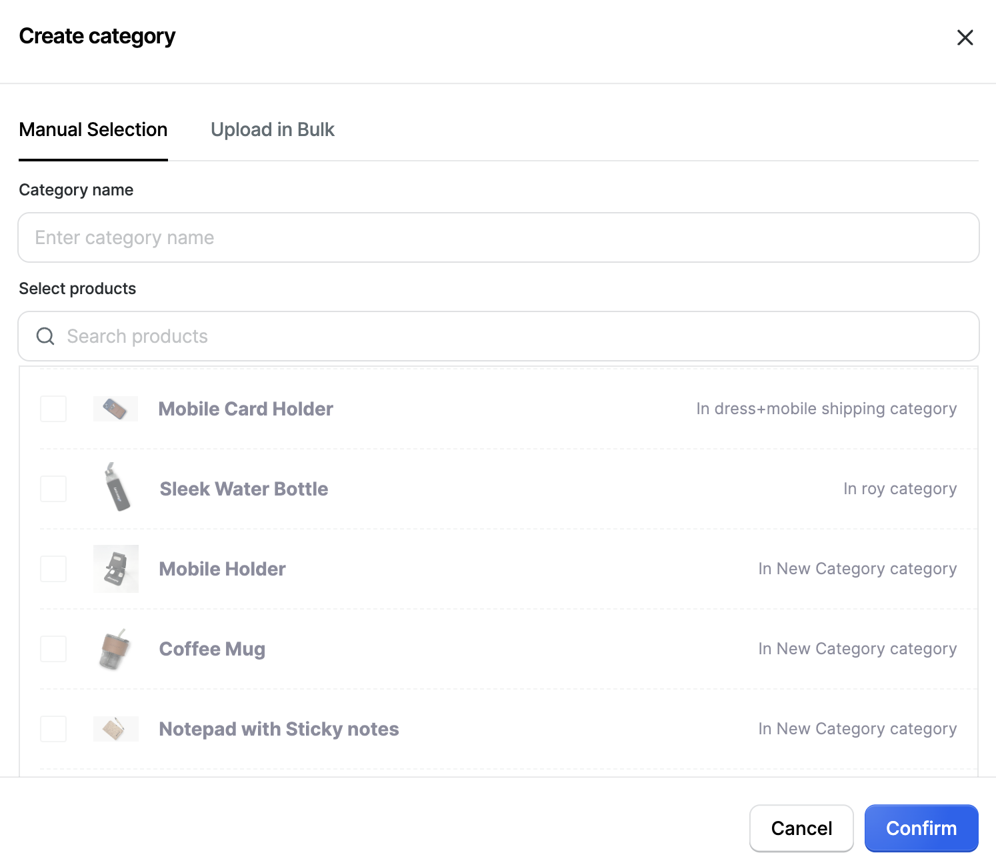Close the Create category dialog
Viewport: 996px width, 867px height.
click(965, 37)
